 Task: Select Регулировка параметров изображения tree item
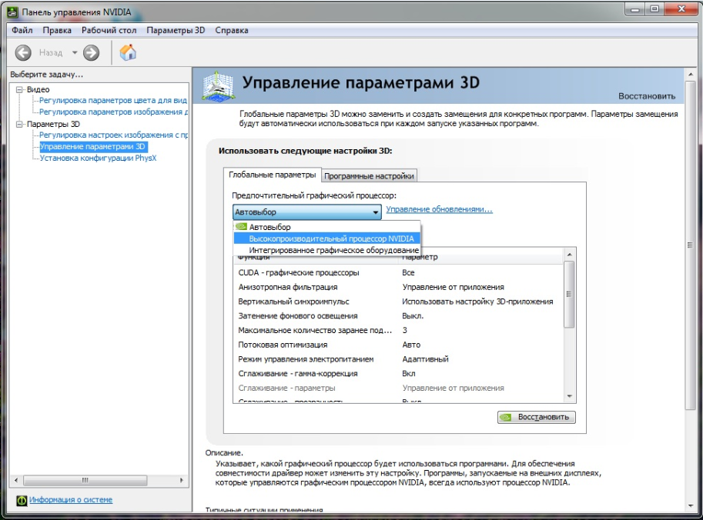pos(113,112)
